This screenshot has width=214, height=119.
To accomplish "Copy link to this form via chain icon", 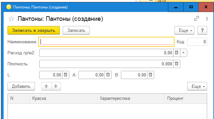I will tap(196, 19).
